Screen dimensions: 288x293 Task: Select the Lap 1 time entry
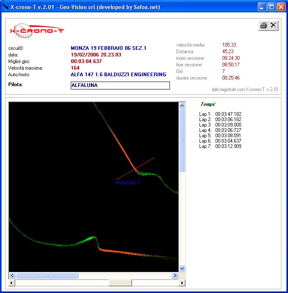pyautogui.click(x=220, y=114)
